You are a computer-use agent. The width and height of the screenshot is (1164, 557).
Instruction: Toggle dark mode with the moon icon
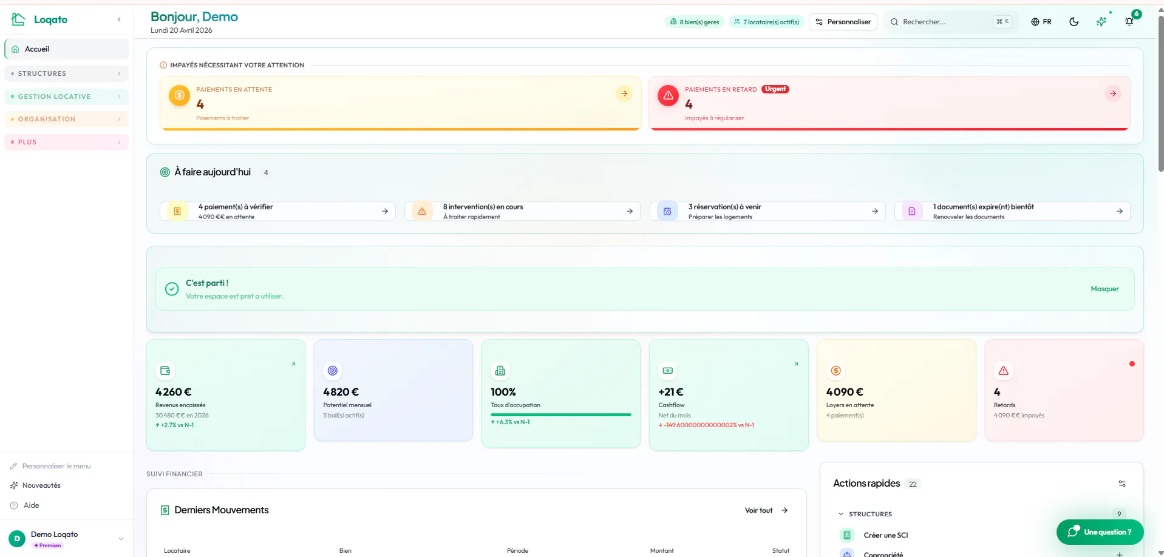pos(1074,22)
